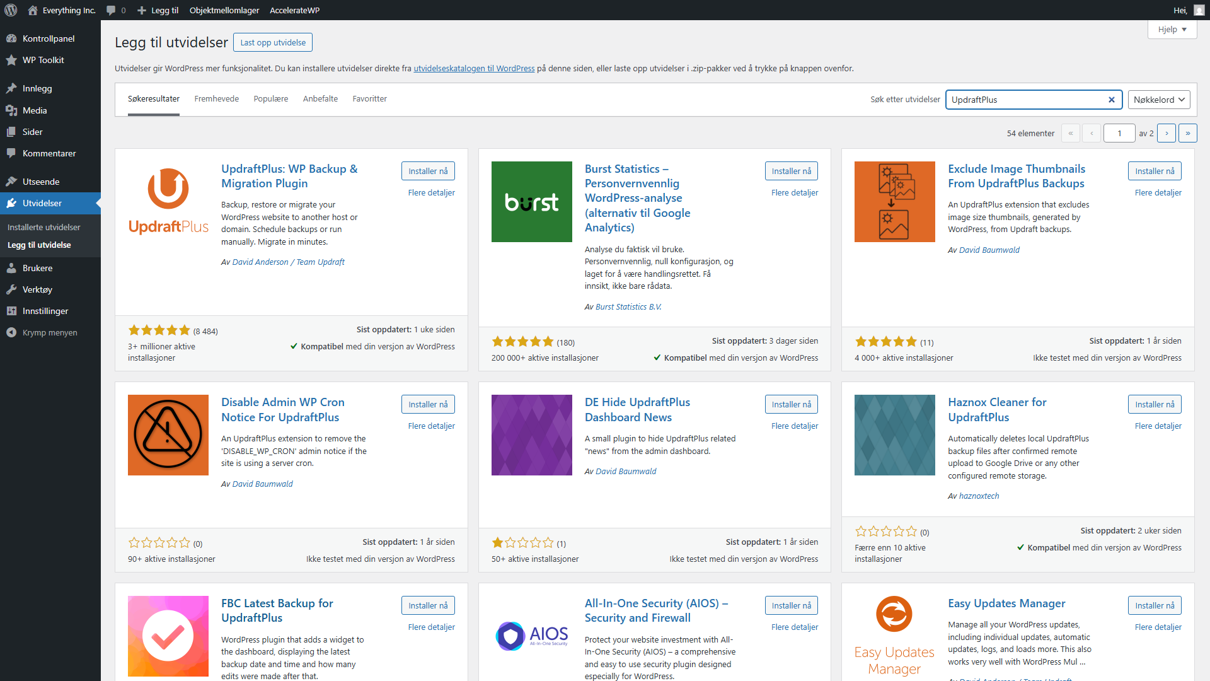Screen dimensions: 1210x681
Task: Install Haznox Cleaner for UpdraftPlus
Action: tap(1155, 404)
